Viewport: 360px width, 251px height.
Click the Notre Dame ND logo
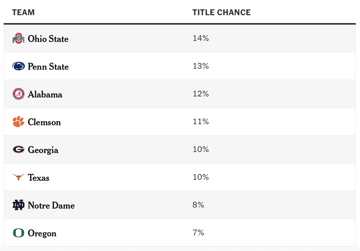[19, 205]
